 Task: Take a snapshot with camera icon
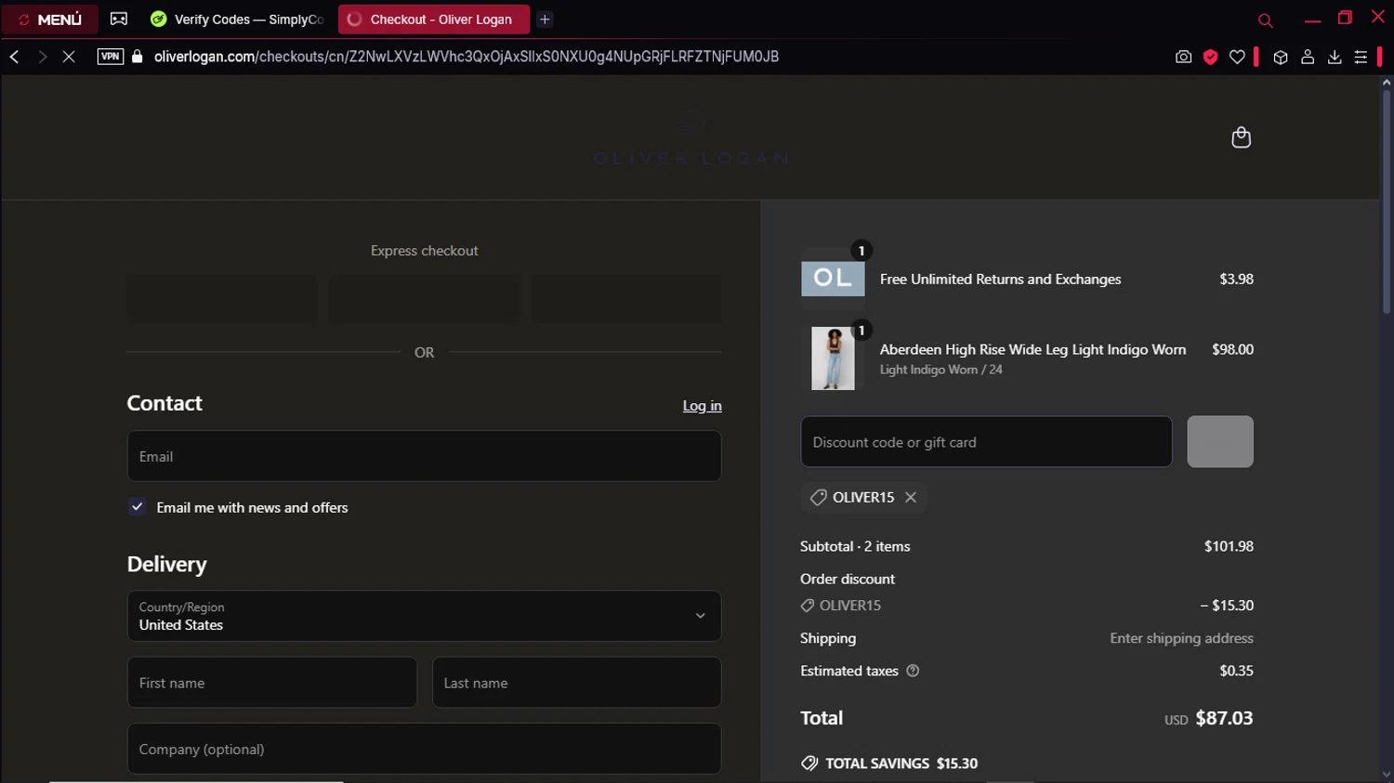click(x=1183, y=57)
